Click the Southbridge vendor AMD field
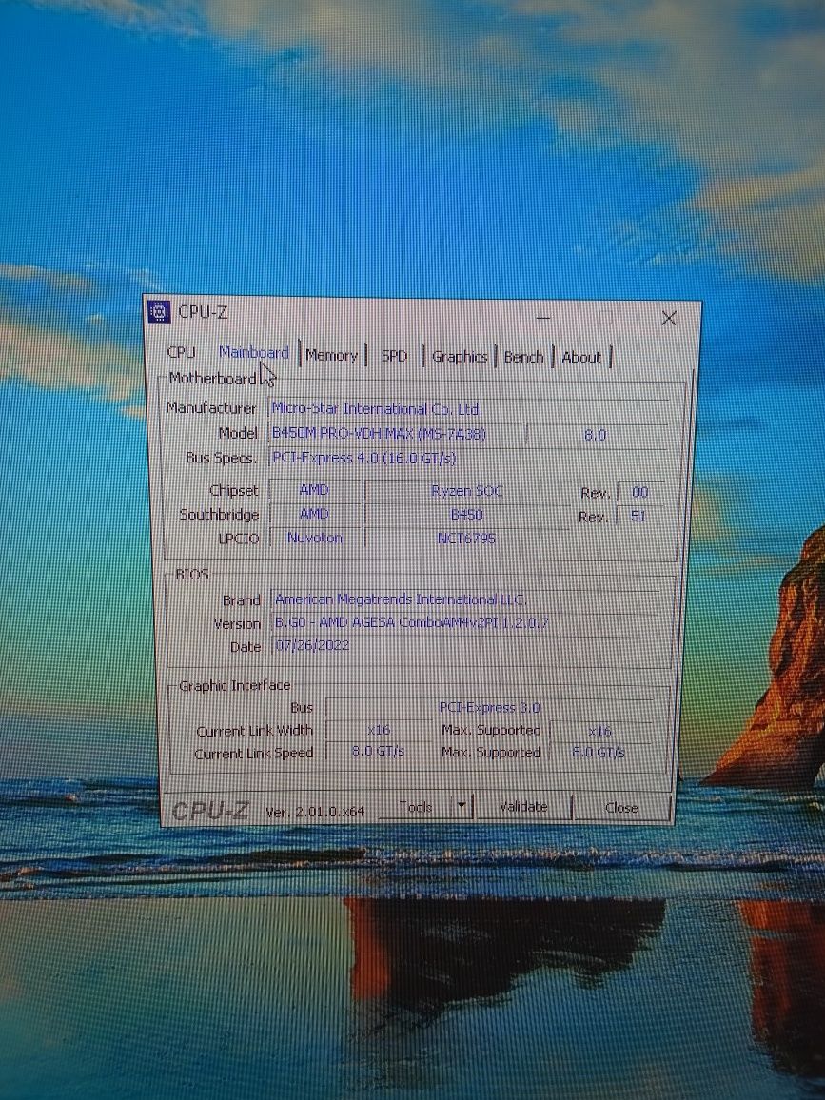The image size is (825, 1100). pos(314,514)
